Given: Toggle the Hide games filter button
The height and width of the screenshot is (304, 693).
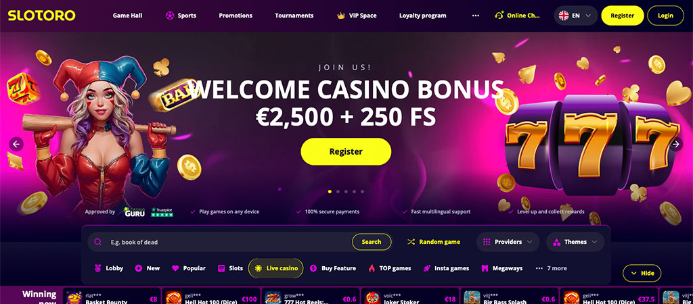Looking at the screenshot, I should point(642,273).
